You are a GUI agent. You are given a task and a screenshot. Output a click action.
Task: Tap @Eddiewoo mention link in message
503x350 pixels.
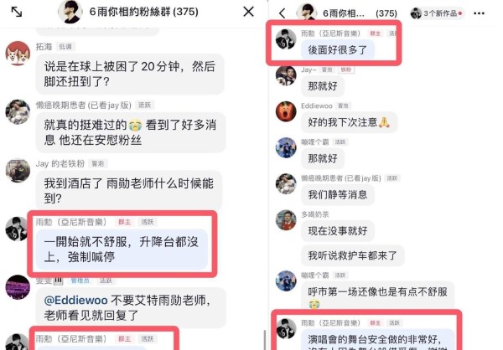click(x=75, y=301)
